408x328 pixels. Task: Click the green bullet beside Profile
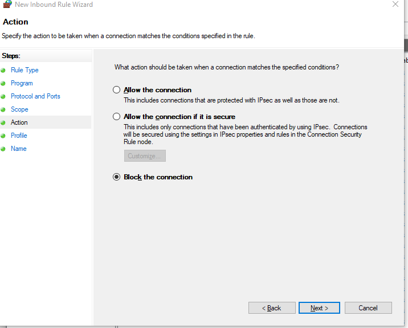pyautogui.click(x=3, y=136)
